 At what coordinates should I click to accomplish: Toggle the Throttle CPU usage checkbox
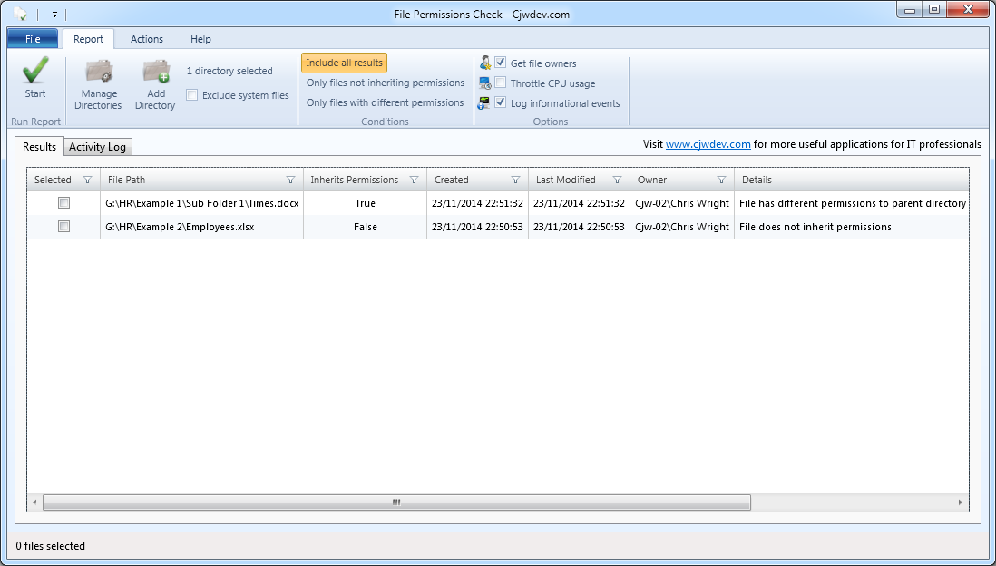tap(501, 83)
